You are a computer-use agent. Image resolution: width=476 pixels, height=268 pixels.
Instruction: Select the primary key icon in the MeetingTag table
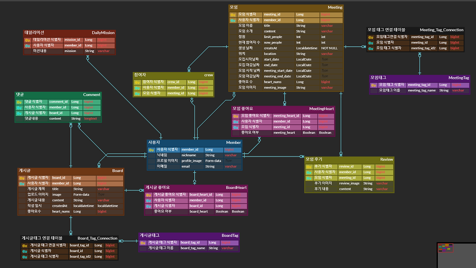[374, 85]
